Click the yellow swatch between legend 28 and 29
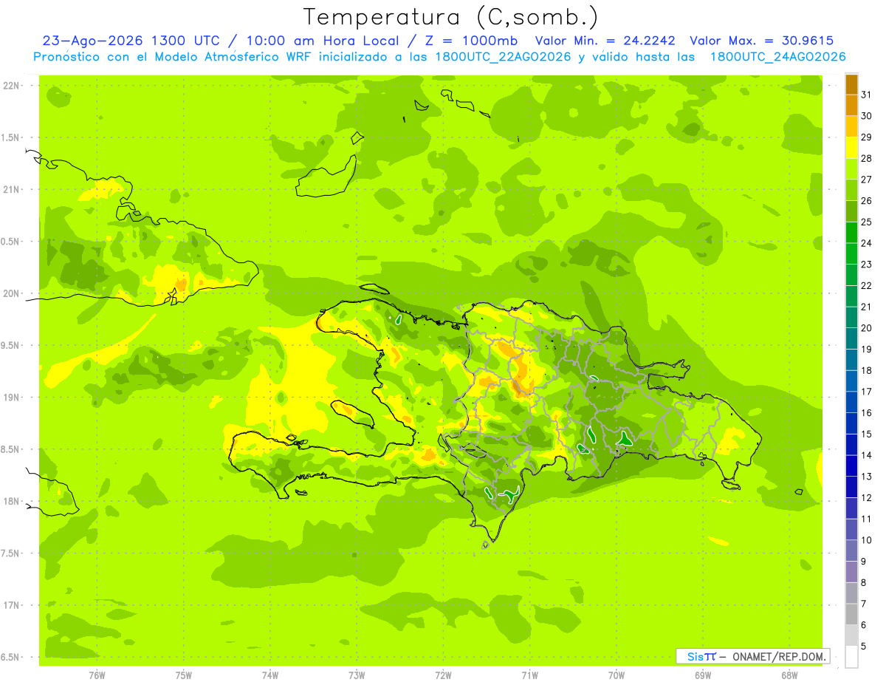 (x=851, y=147)
